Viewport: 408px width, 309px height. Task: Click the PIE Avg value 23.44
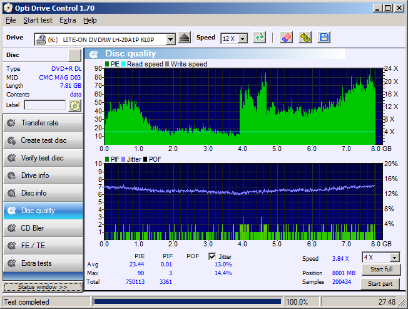click(137, 264)
